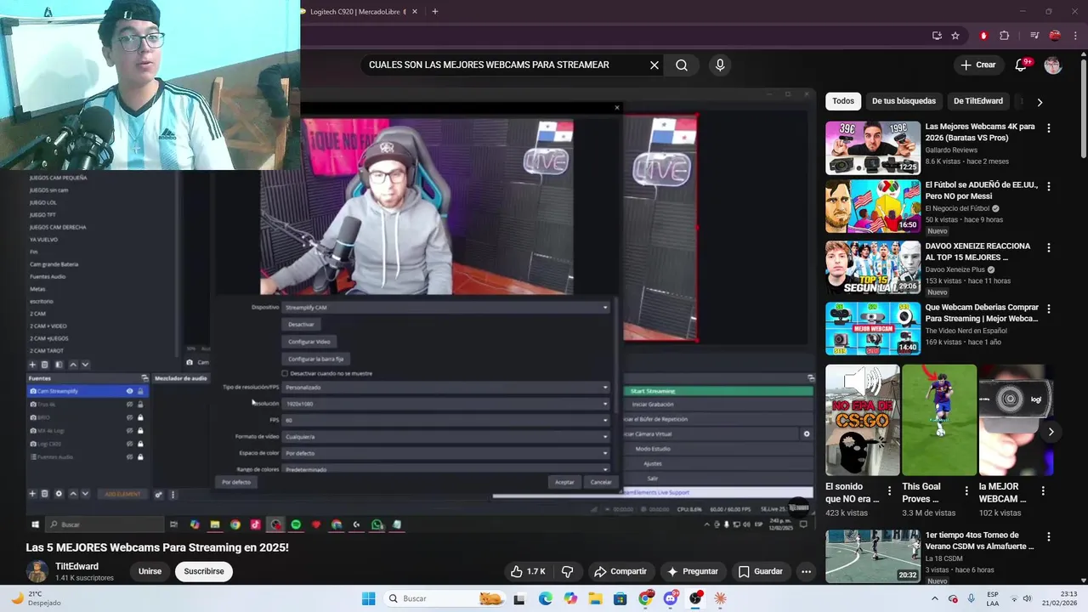The height and width of the screenshot is (612, 1088).
Task: Toggle lock on MX 4k Logi source
Action: point(140,430)
